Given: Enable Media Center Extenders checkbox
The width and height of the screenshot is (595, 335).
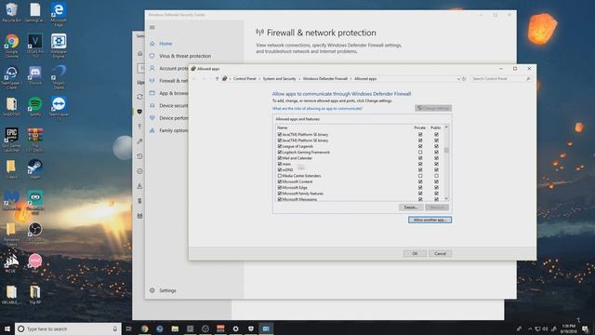Looking at the screenshot, I should [x=280, y=176].
